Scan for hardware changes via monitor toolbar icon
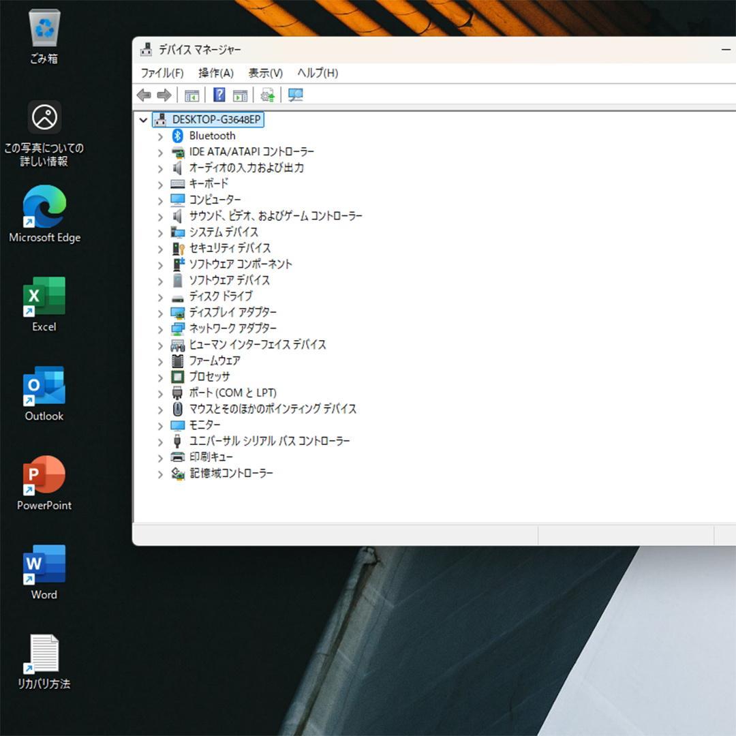736x736 pixels. point(294,95)
